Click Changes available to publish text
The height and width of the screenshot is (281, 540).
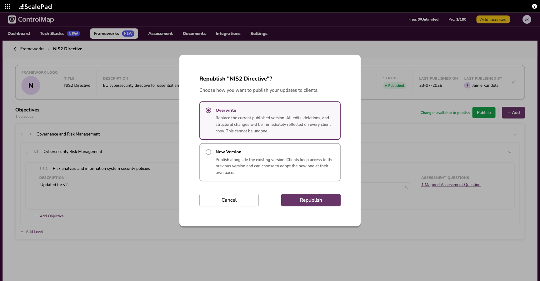pos(445,113)
